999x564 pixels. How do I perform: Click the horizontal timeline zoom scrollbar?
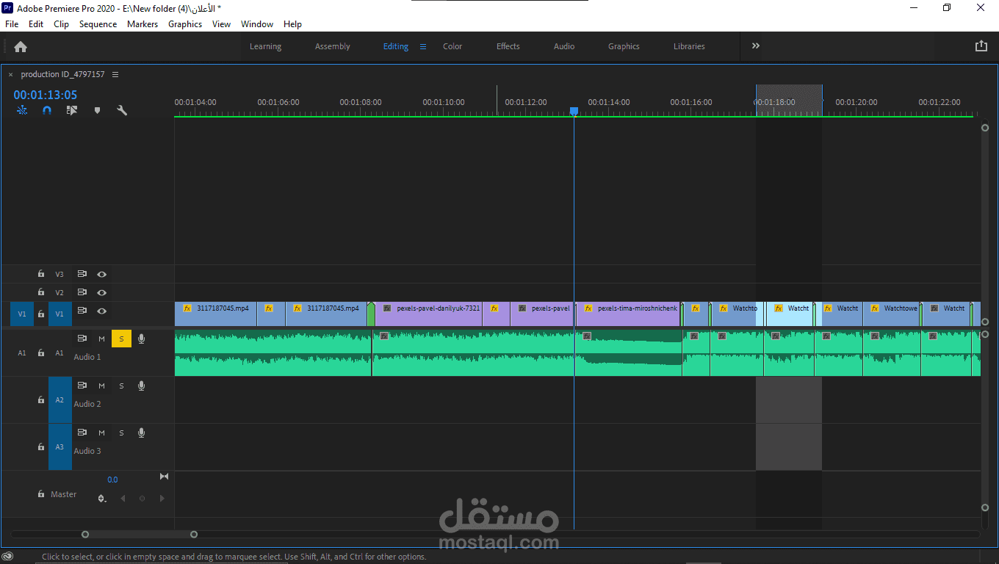pyautogui.click(x=140, y=534)
